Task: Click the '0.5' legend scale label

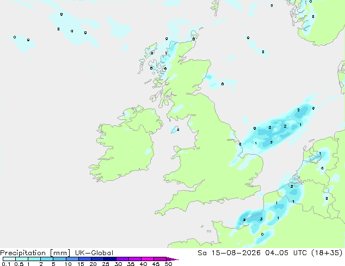Action: click(x=19, y=264)
